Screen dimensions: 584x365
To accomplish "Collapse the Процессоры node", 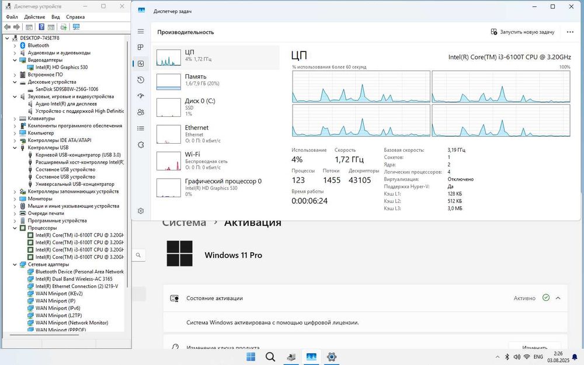I will 15,228.
